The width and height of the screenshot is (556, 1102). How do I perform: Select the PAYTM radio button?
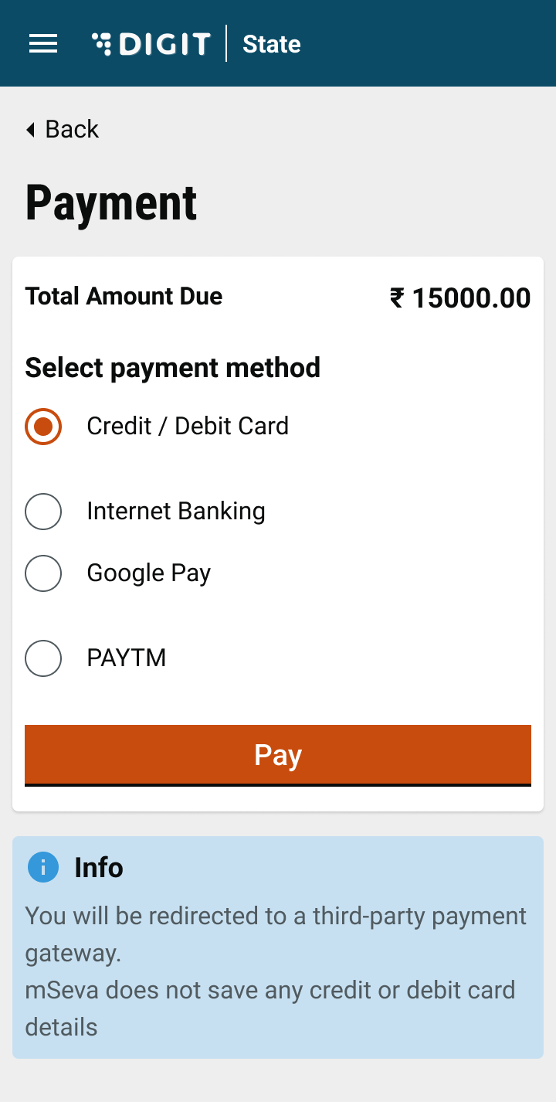click(43, 658)
